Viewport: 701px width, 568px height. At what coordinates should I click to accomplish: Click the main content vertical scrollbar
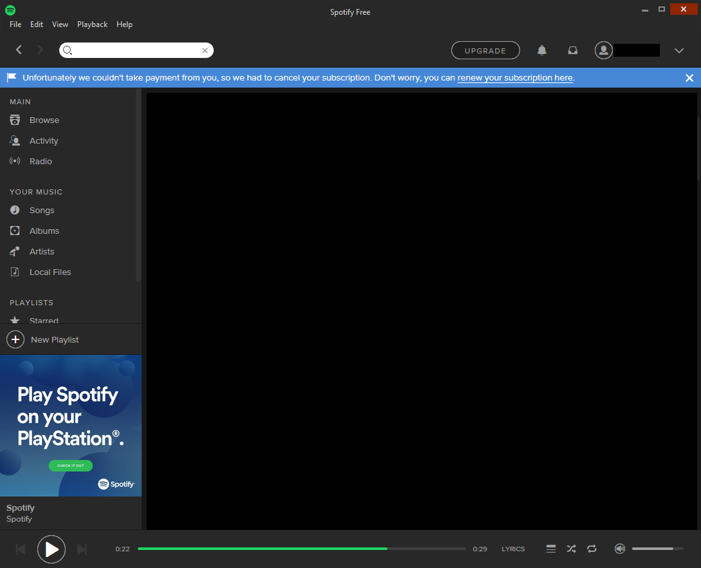[x=698, y=148]
